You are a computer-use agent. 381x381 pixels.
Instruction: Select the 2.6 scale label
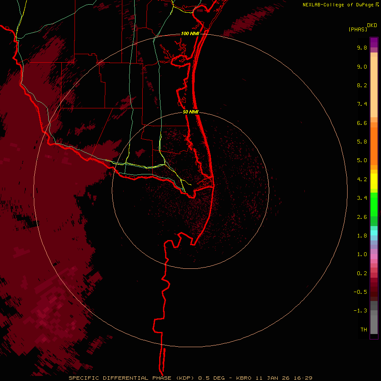pyautogui.click(x=362, y=217)
